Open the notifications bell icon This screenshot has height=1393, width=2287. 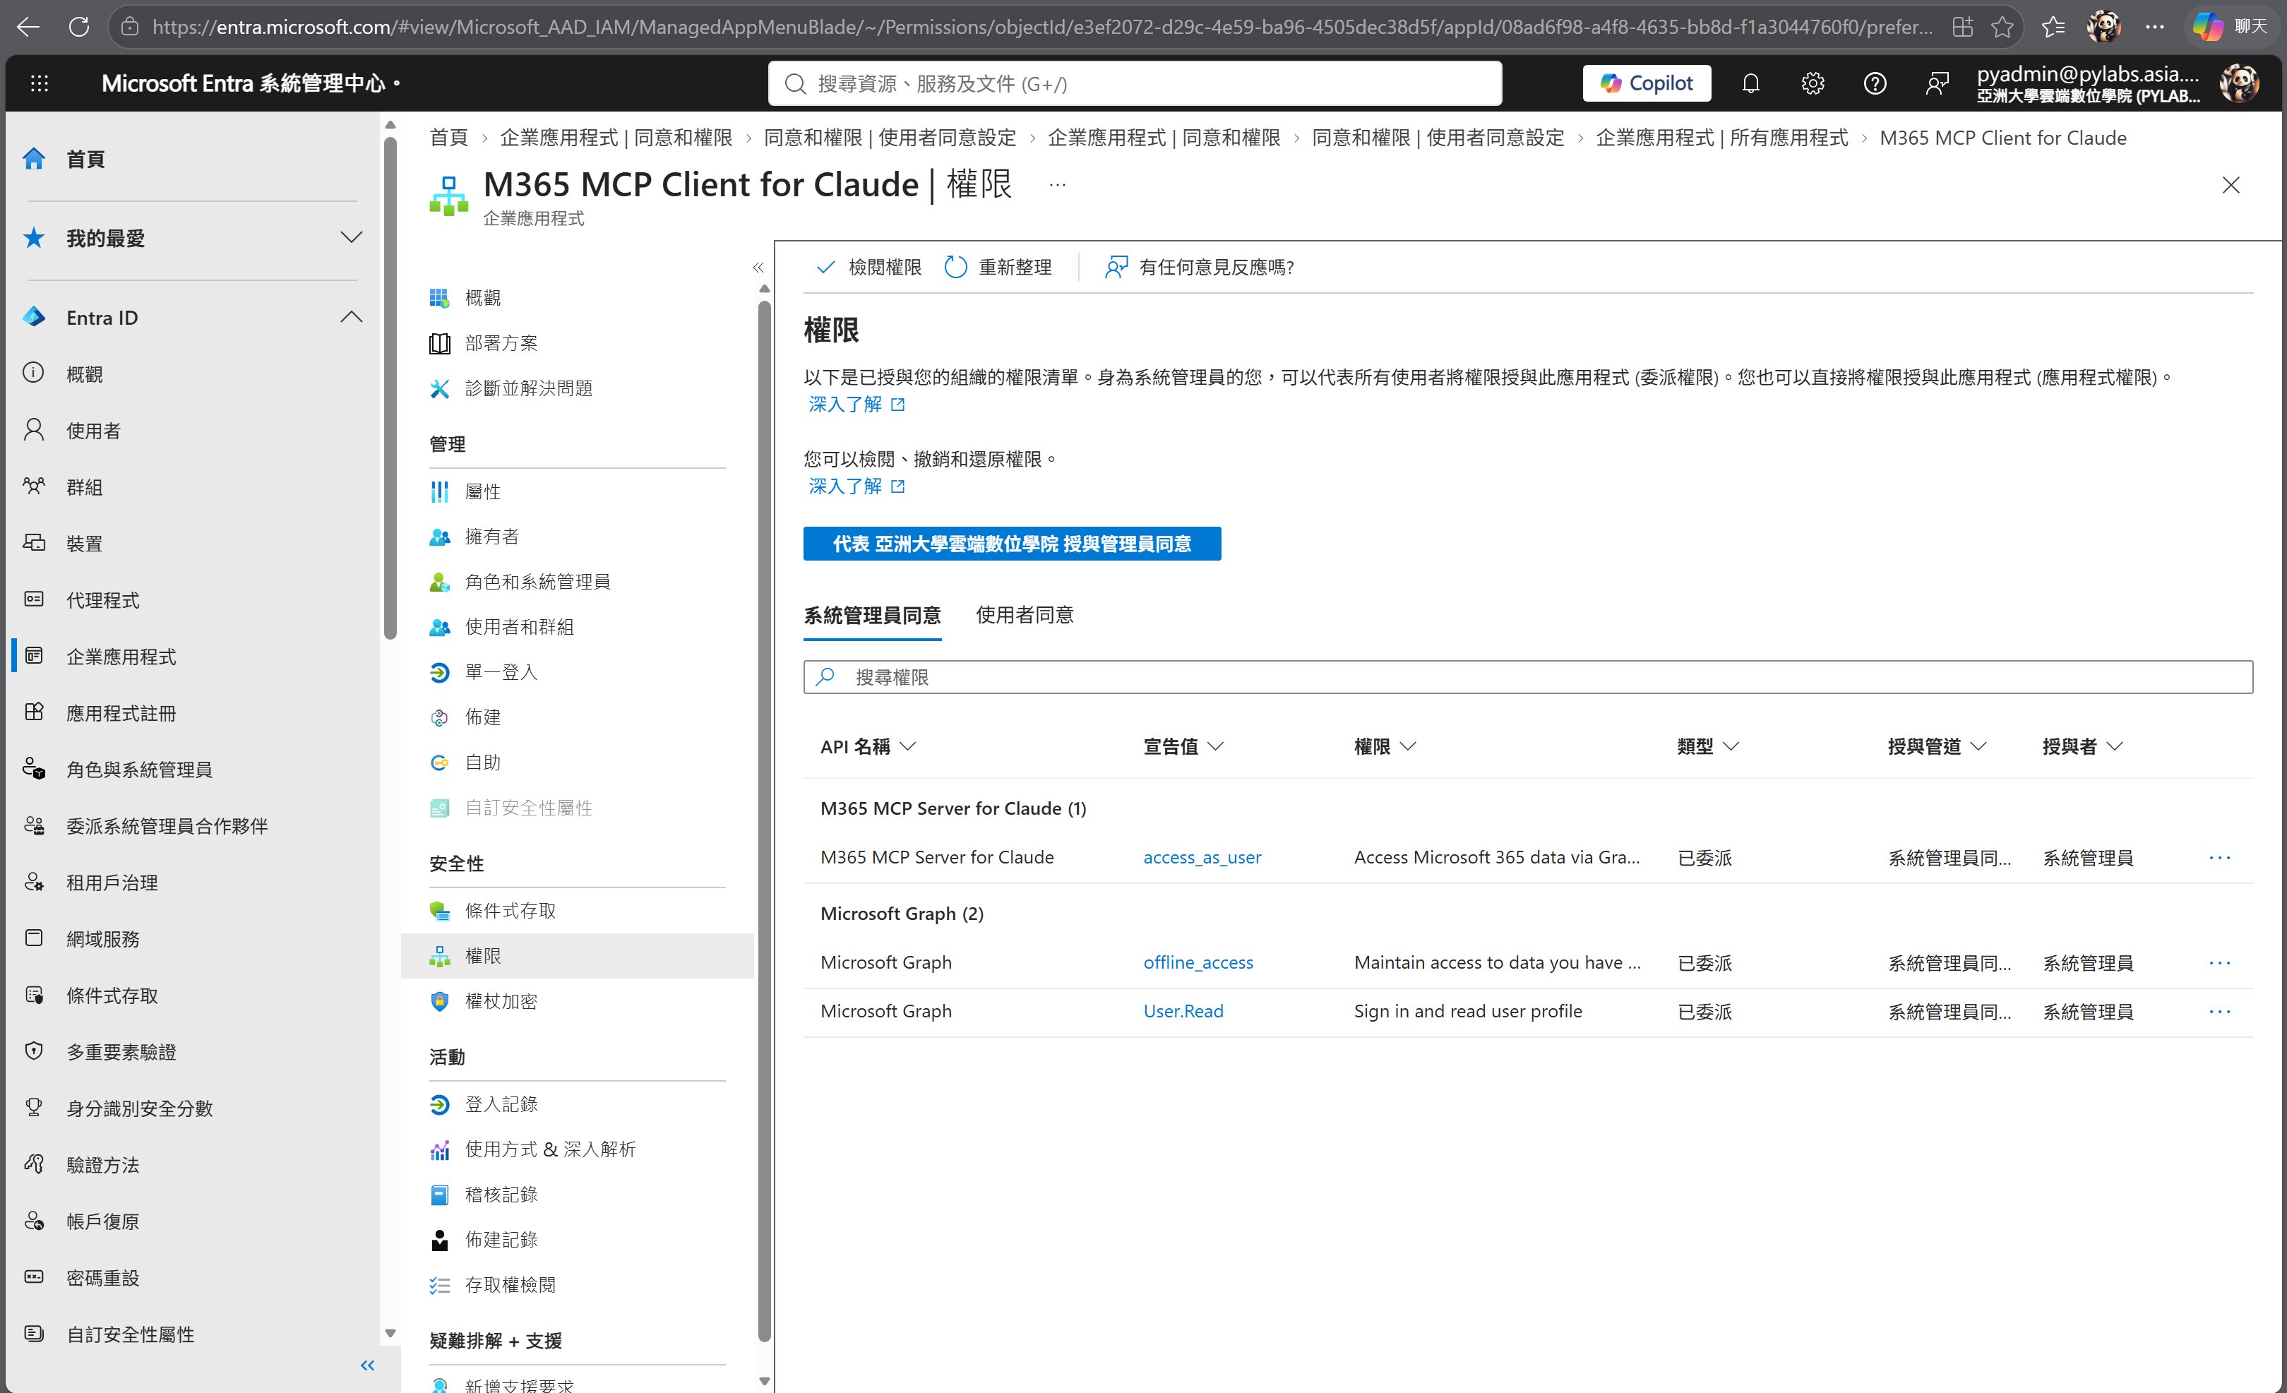point(1750,83)
